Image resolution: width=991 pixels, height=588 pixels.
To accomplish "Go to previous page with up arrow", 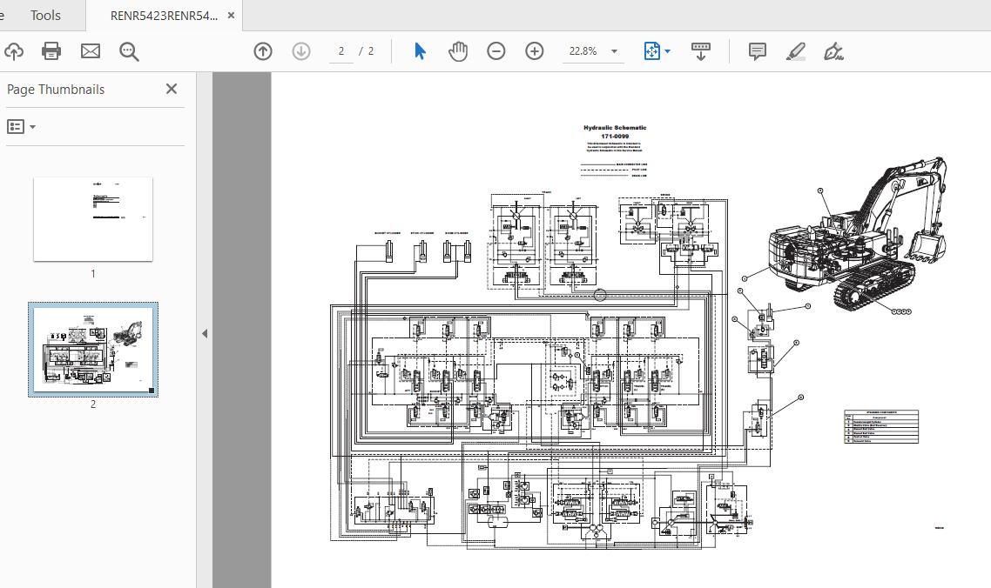I will 263,51.
